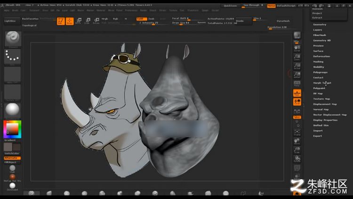Open the current brush thumbnail

pyautogui.click(x=13, y=39)
